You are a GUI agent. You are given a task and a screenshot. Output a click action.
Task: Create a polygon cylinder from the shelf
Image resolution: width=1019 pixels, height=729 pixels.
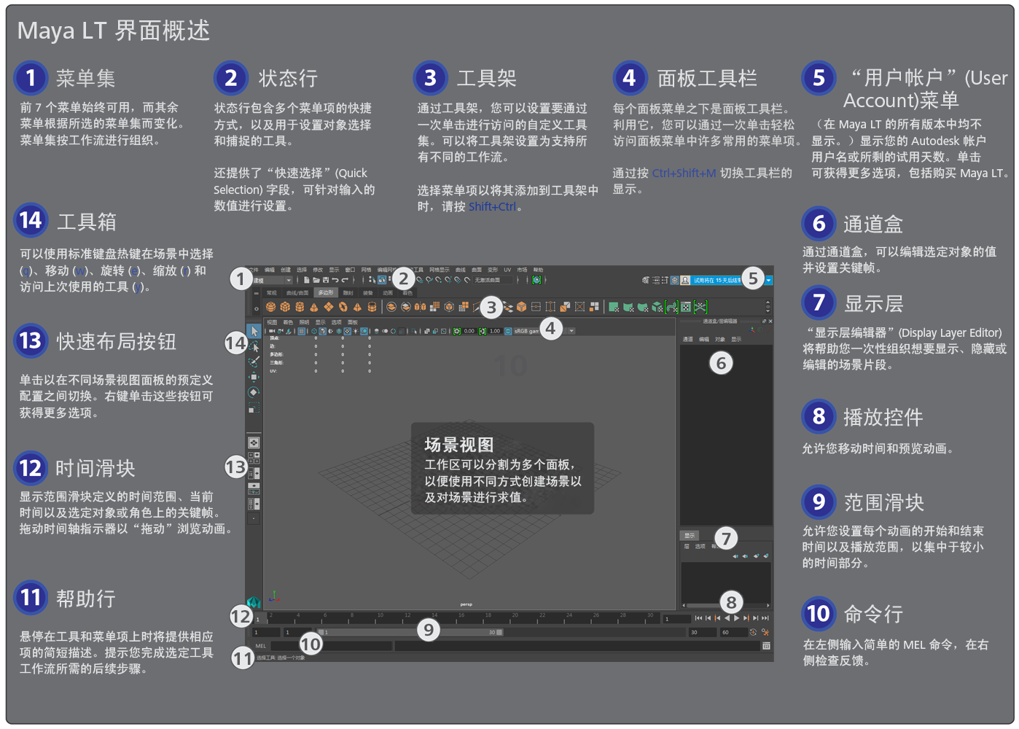pyautogui.click(x=300, y=307)
